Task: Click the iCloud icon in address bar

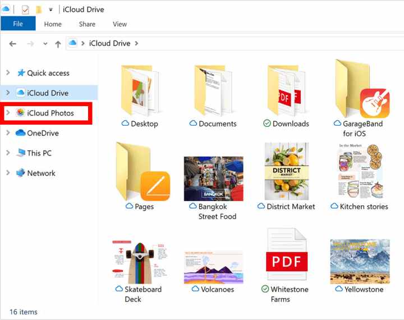Action: (x=73, y=43)
